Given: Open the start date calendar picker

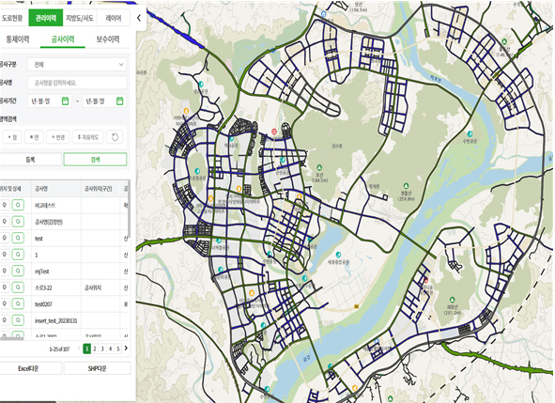Looking at the screenshot, I should point(65,101).
